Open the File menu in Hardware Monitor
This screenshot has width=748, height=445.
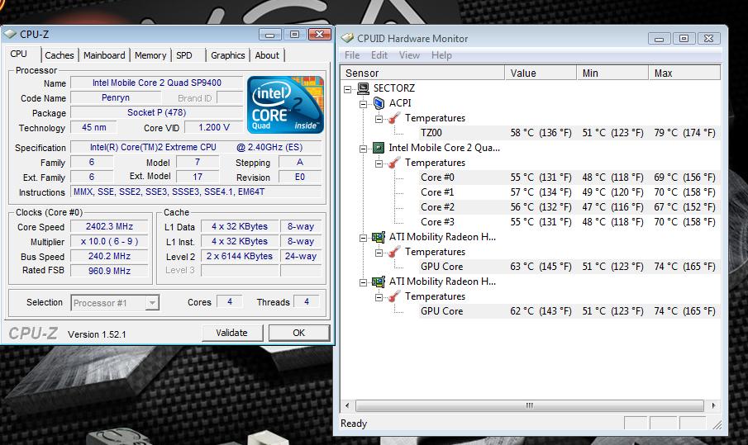click(x=352, y=55)
